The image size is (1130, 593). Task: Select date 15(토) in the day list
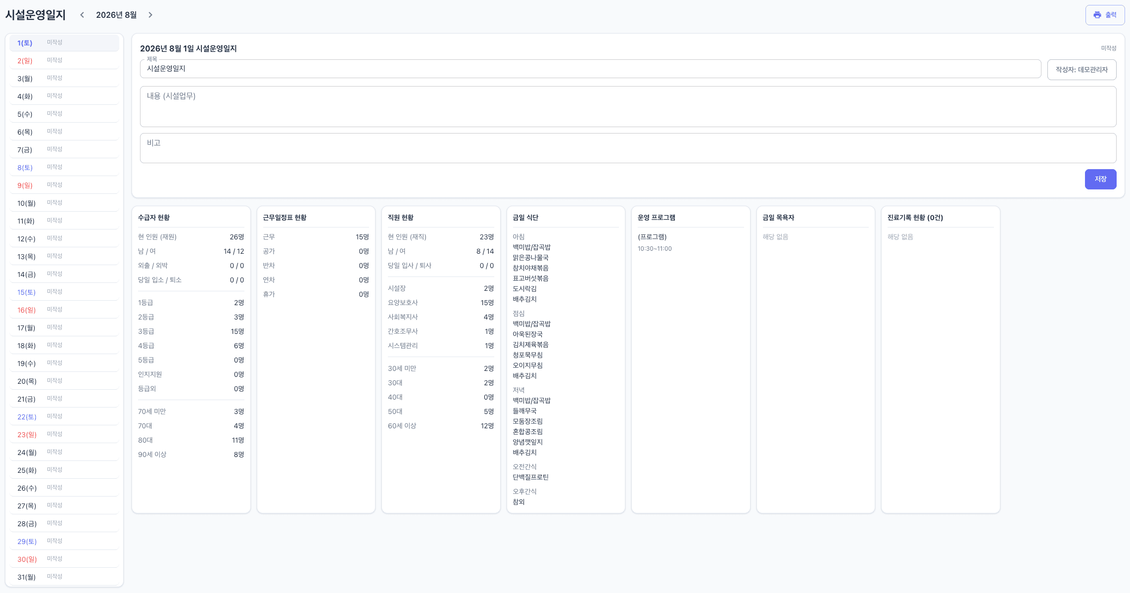(x=64, y=292)
